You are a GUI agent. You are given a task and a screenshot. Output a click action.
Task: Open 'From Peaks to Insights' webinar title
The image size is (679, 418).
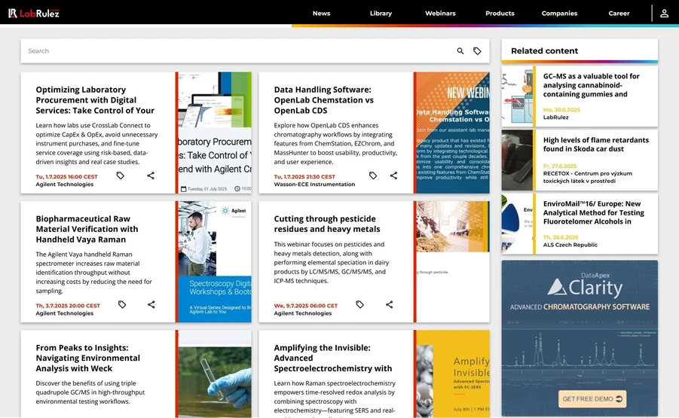click(x=87, y=358)
